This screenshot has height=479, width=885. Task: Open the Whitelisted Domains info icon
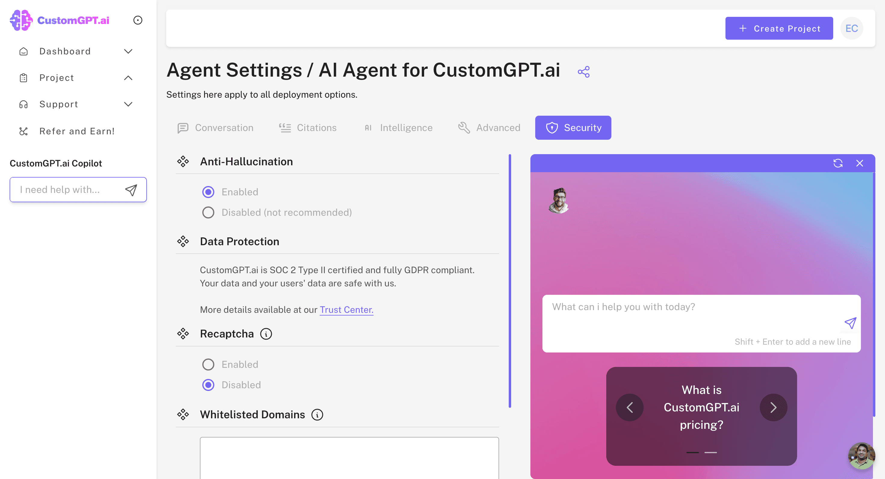(317, 414)
